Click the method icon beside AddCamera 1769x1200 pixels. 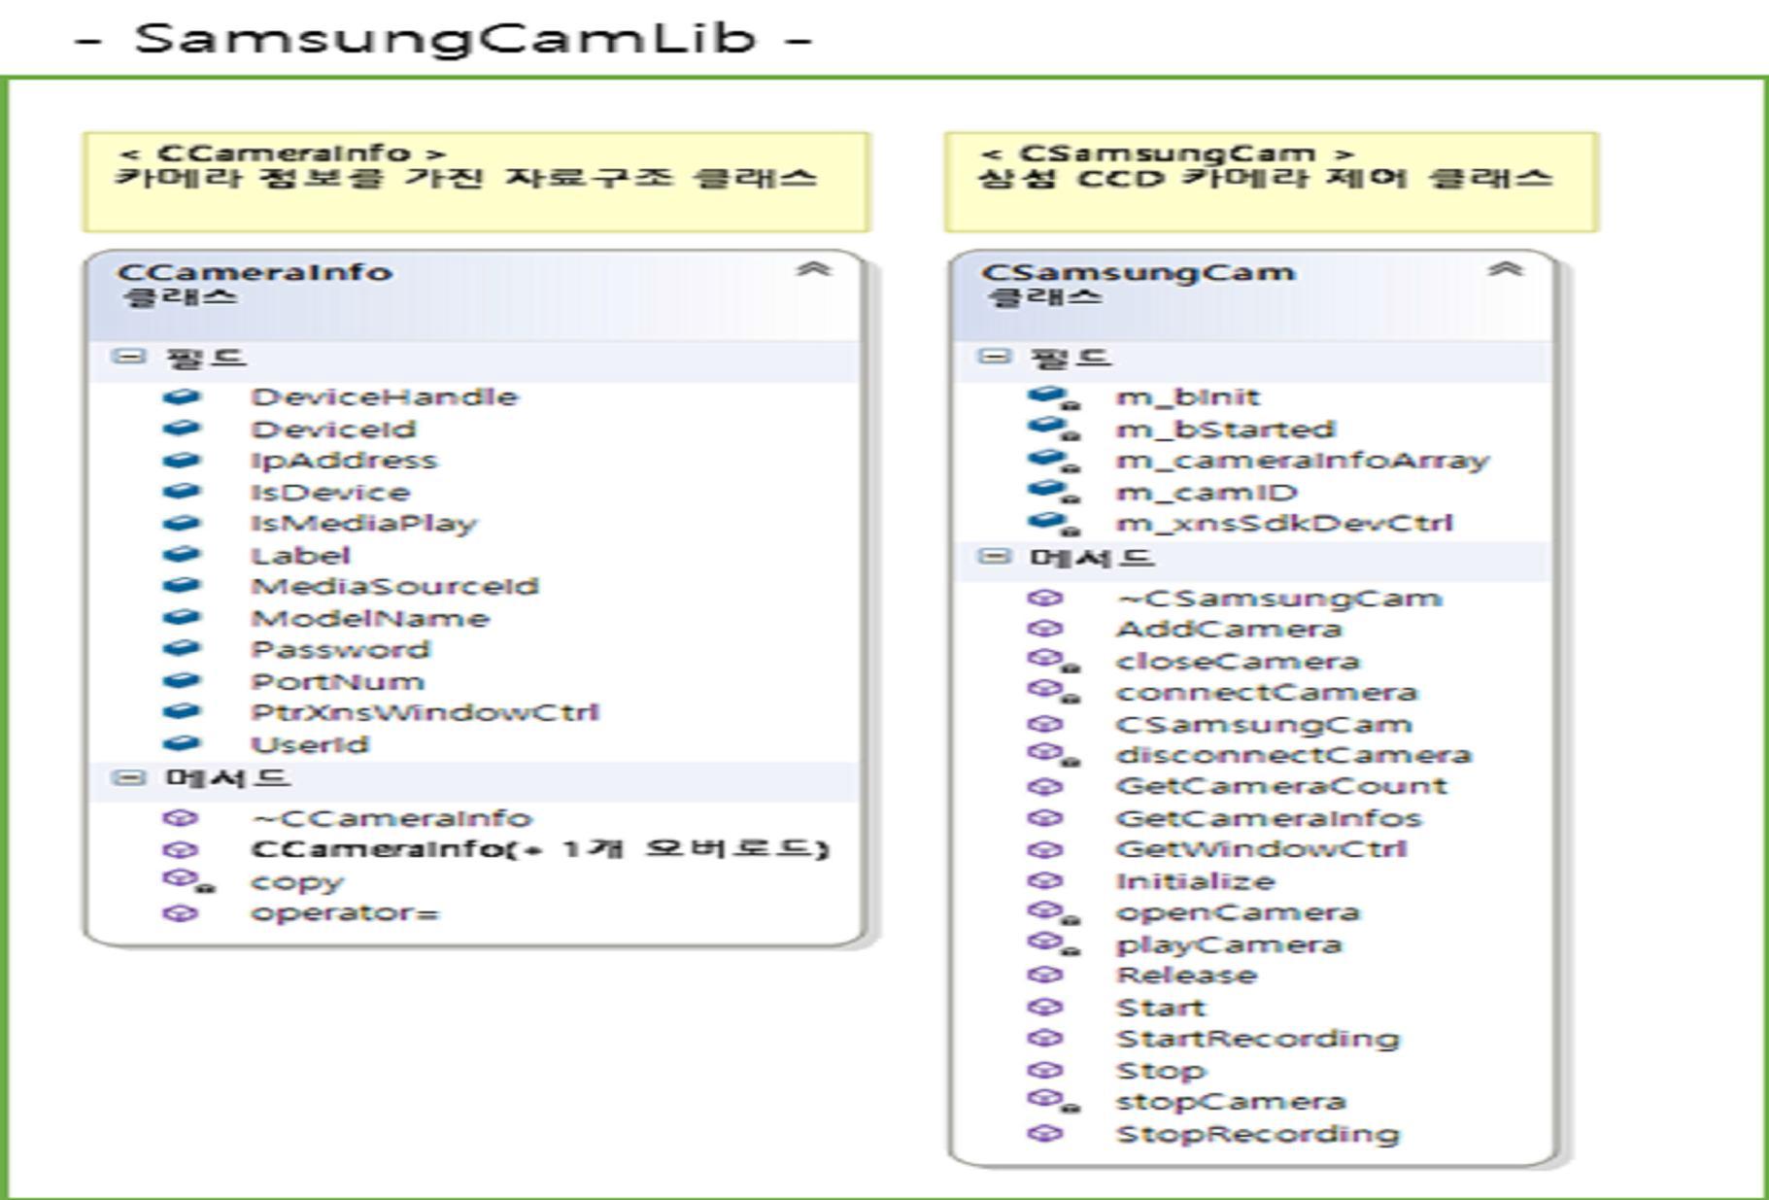(x=1045, y=629)
